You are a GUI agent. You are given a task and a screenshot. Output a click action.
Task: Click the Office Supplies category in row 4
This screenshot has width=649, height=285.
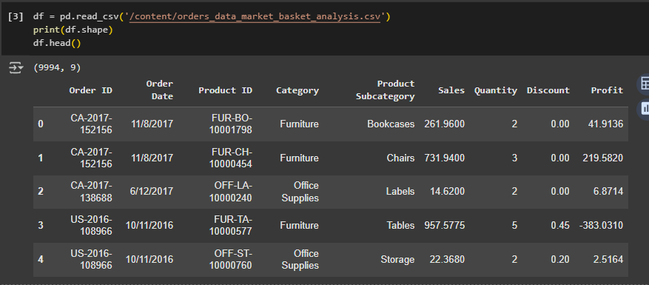pos(300,259)
